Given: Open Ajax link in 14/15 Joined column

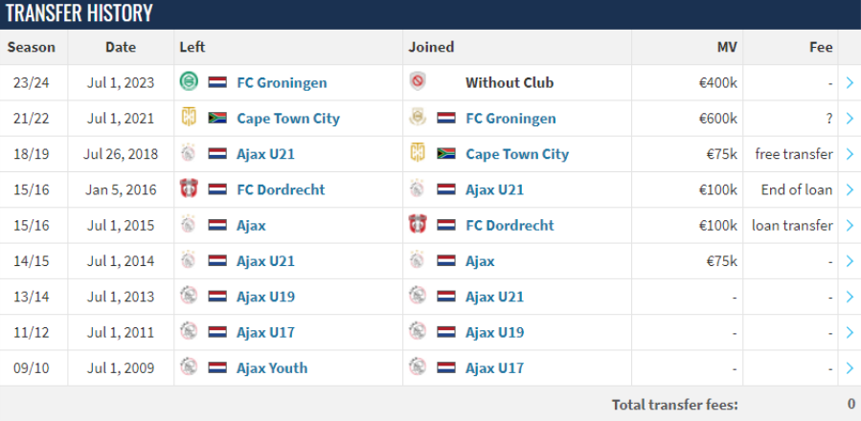Looking at the screenshot, I should (x=480, y=261).
